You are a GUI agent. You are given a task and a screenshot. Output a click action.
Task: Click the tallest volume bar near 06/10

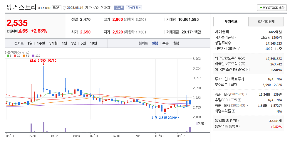tap(44, 127)
